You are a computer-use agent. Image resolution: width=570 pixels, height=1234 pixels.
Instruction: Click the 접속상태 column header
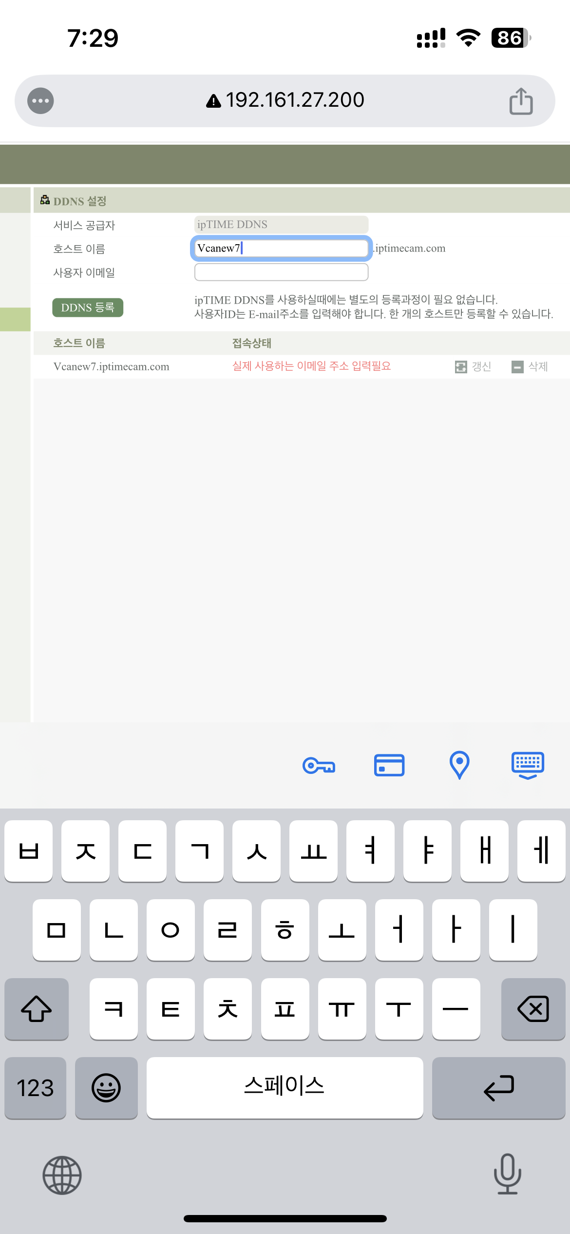tap(251, 343)
